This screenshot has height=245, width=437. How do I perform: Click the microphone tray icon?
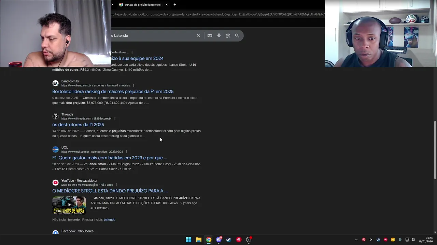[400, 240]
